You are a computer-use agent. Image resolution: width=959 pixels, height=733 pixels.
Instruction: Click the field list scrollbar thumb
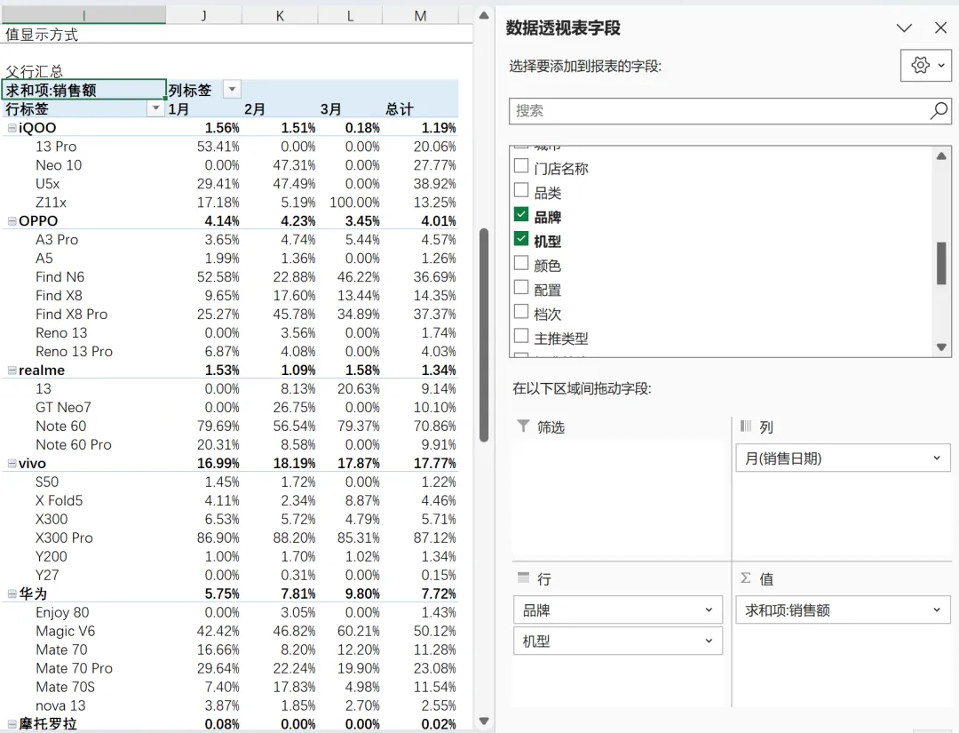941,263
